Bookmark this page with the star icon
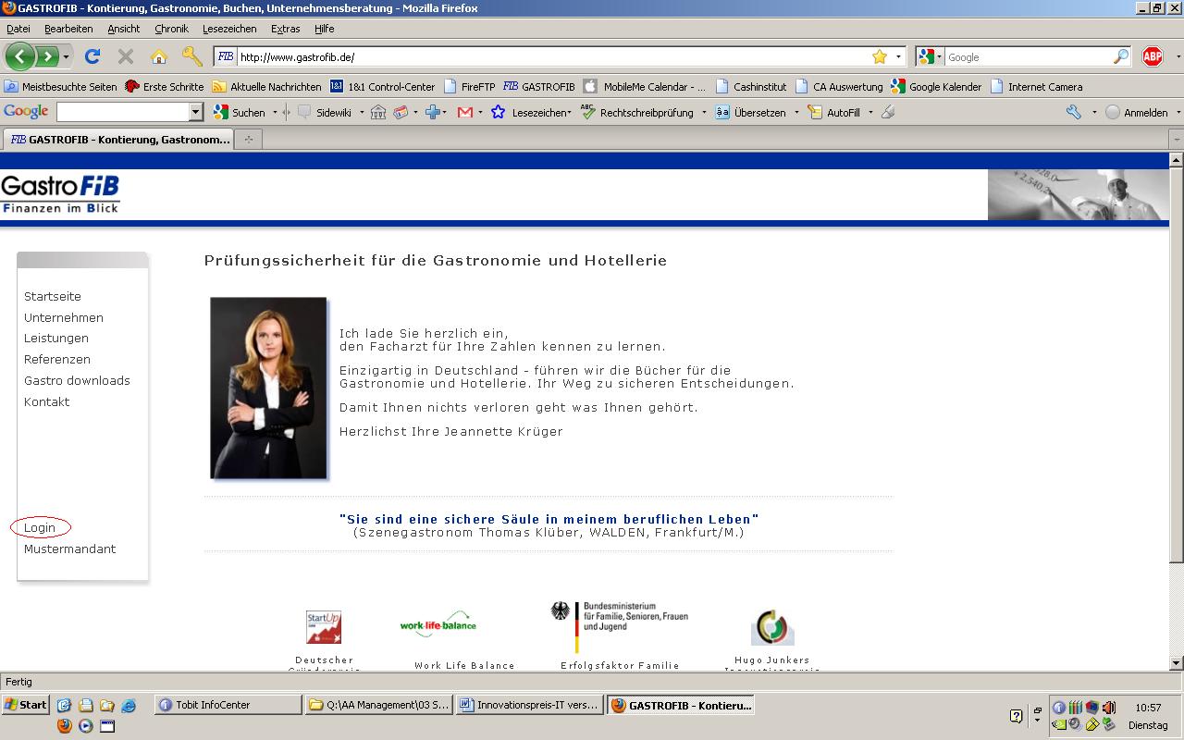 (879, 56)
